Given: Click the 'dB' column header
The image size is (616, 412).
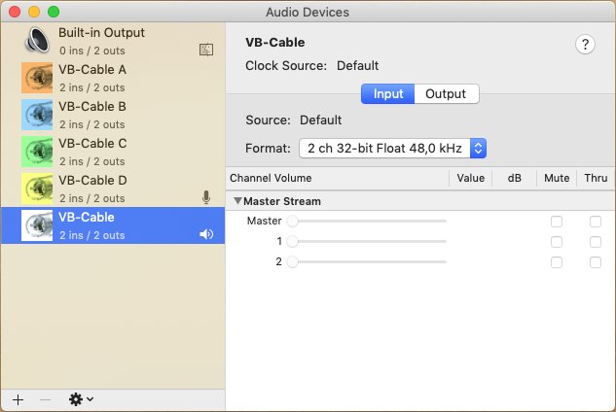Looking at the screenshot, I should point(514,178).
